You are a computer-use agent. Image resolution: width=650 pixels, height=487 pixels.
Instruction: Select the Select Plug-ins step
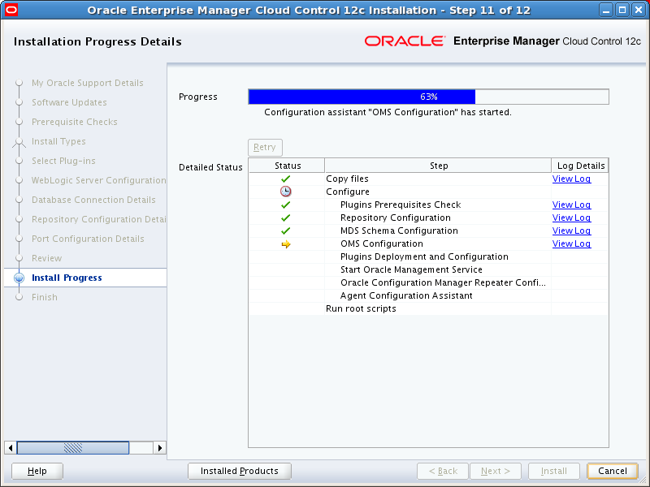pos(63,161)
